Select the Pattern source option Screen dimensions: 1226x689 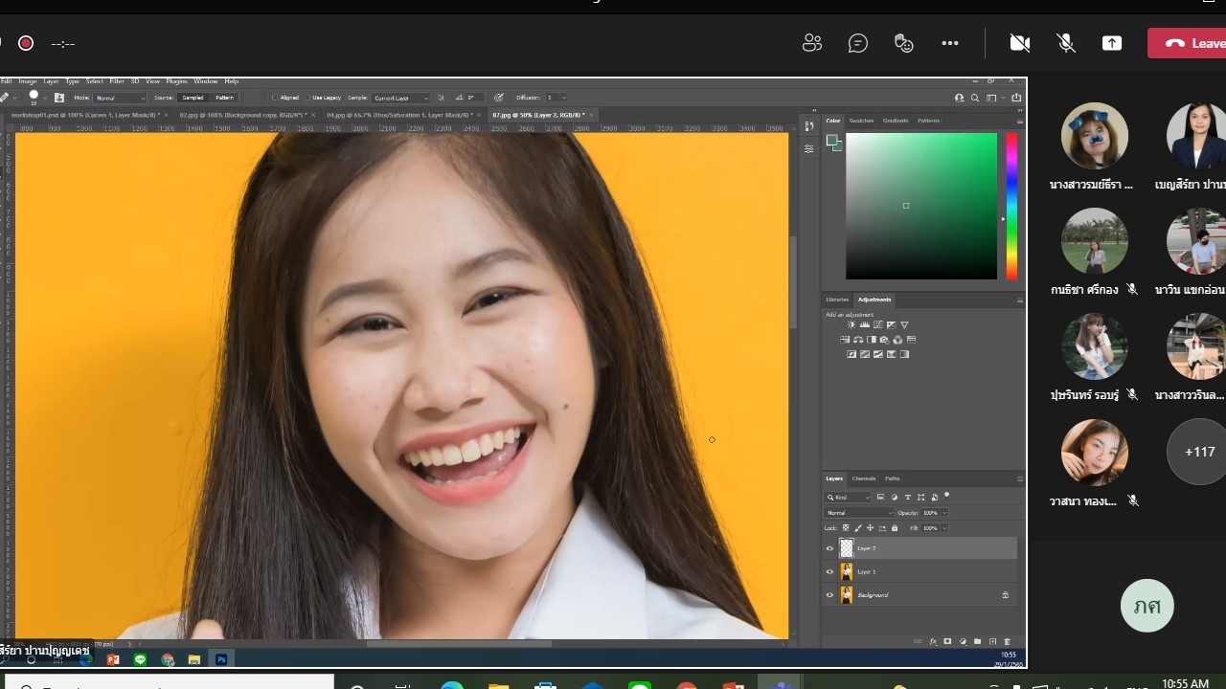(x=224, y=98)
